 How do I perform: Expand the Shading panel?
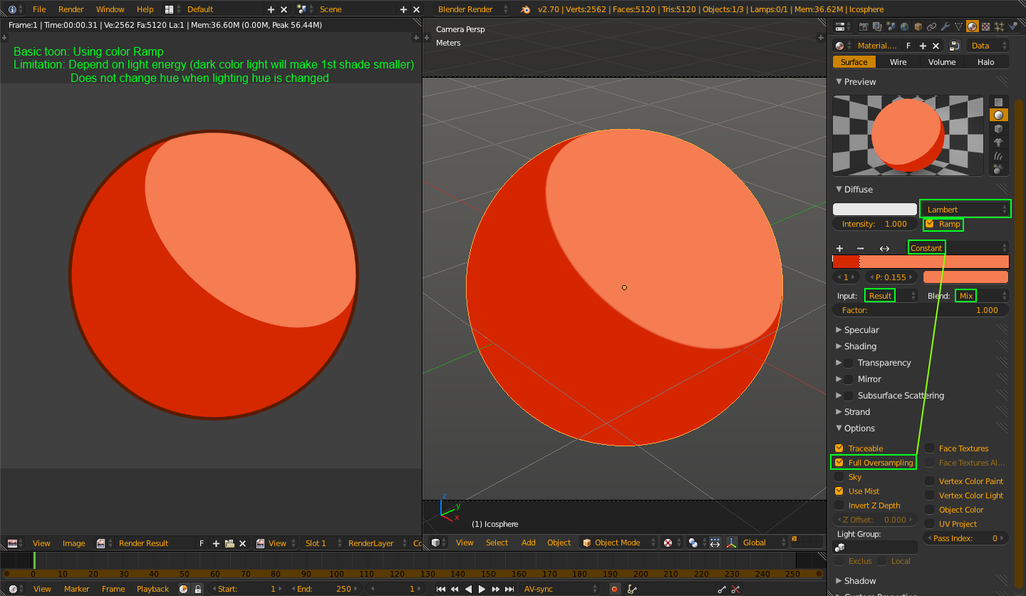point(860,346)
